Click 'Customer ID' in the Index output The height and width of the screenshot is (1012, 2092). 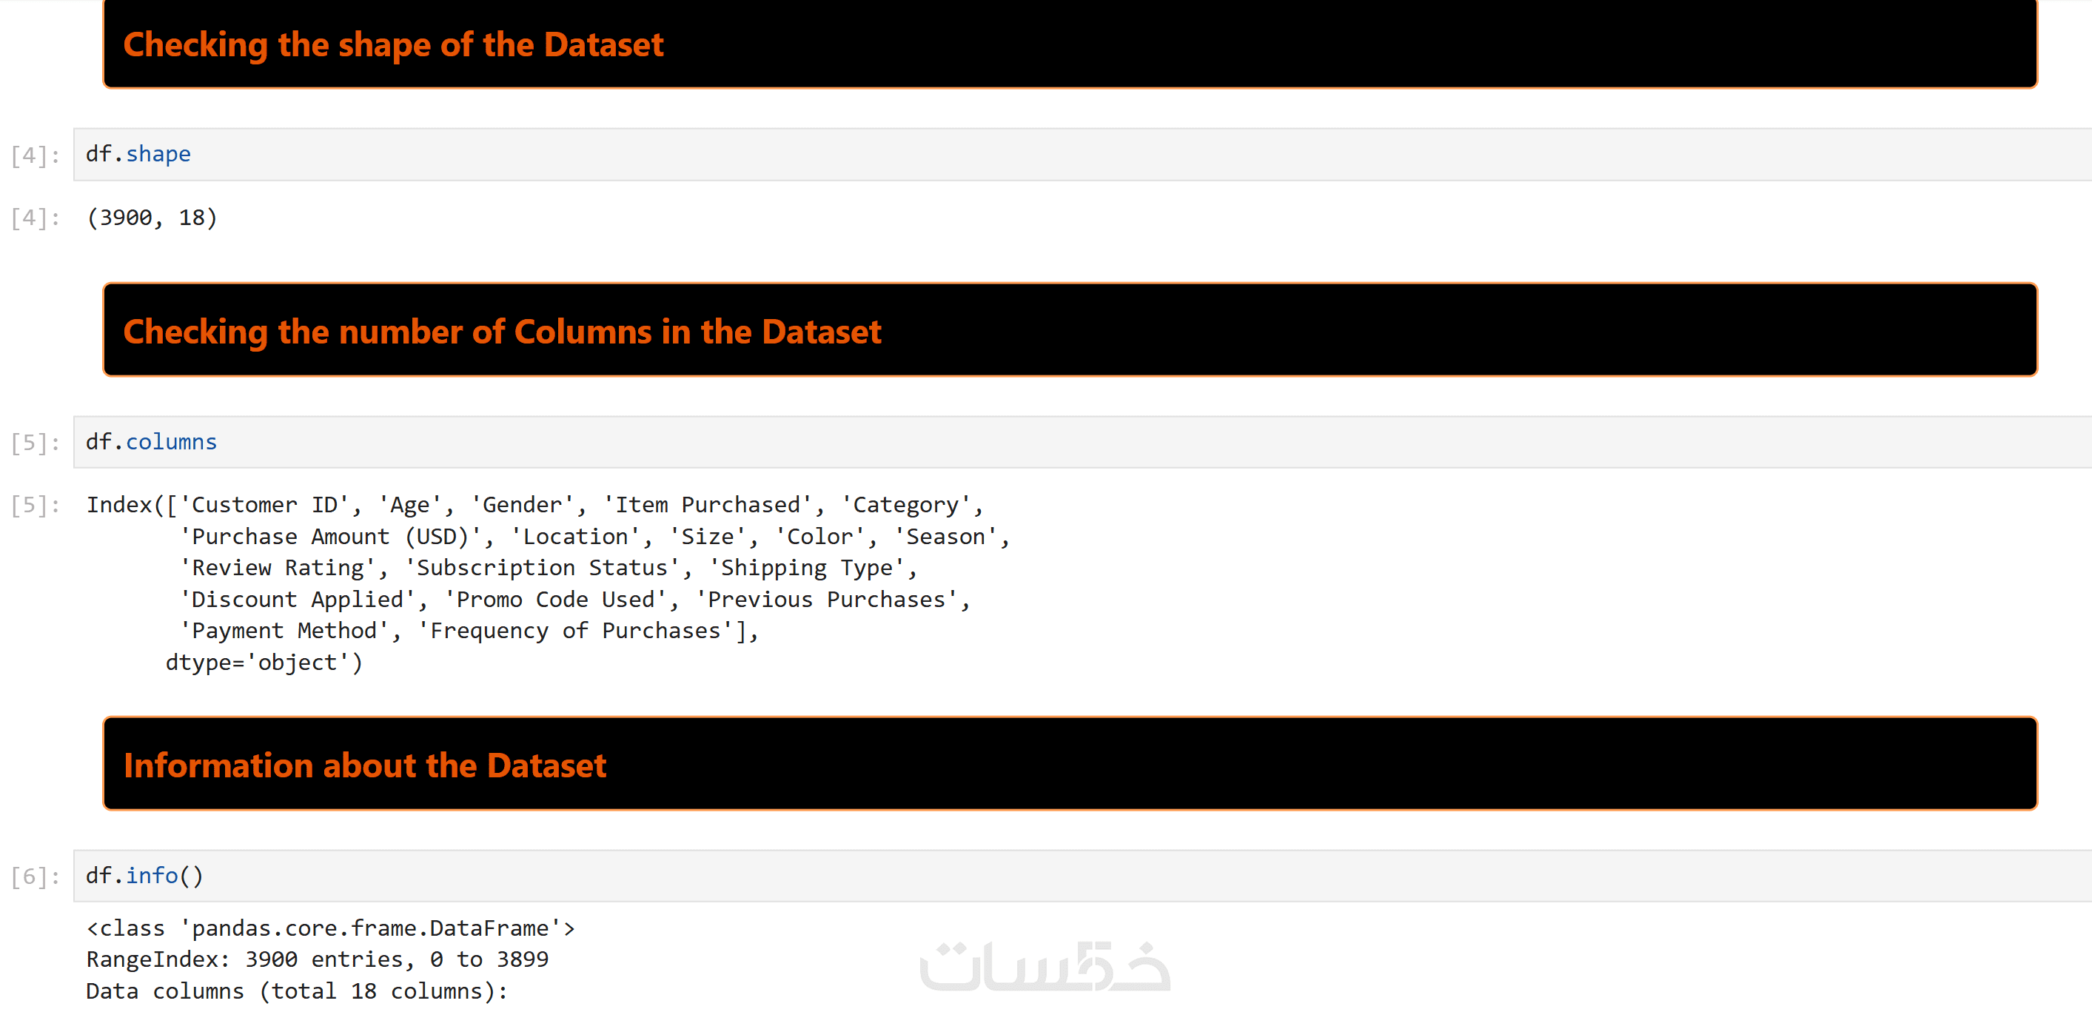[264, 505]
